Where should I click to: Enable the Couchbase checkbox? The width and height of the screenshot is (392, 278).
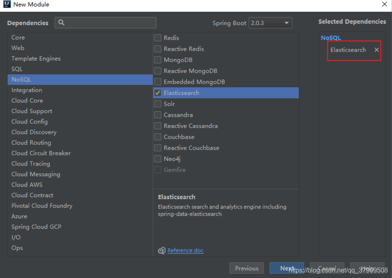point(158,137)
